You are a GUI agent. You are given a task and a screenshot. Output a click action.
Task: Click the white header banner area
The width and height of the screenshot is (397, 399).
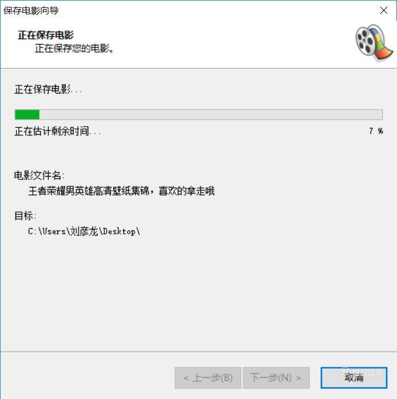click(198, 43)
